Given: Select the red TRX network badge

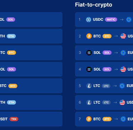Looking at the screenshot, I should coord(14,119).
